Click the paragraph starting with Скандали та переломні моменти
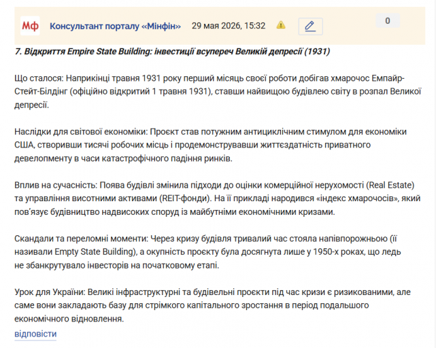Screen dimensions: 436x348 [207, 252]
